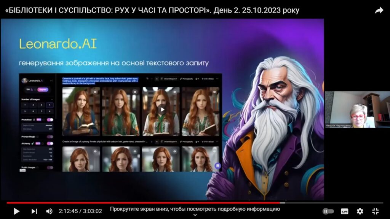Skip to the next video
Screen dimensions: 390x219
click(34, 211)
